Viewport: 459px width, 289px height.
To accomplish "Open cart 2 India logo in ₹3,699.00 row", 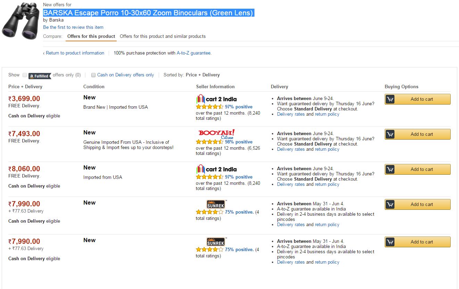I will coord(216,99).
